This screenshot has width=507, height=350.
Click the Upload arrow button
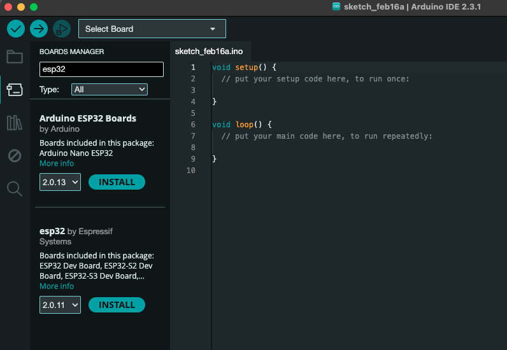(39, 29)
